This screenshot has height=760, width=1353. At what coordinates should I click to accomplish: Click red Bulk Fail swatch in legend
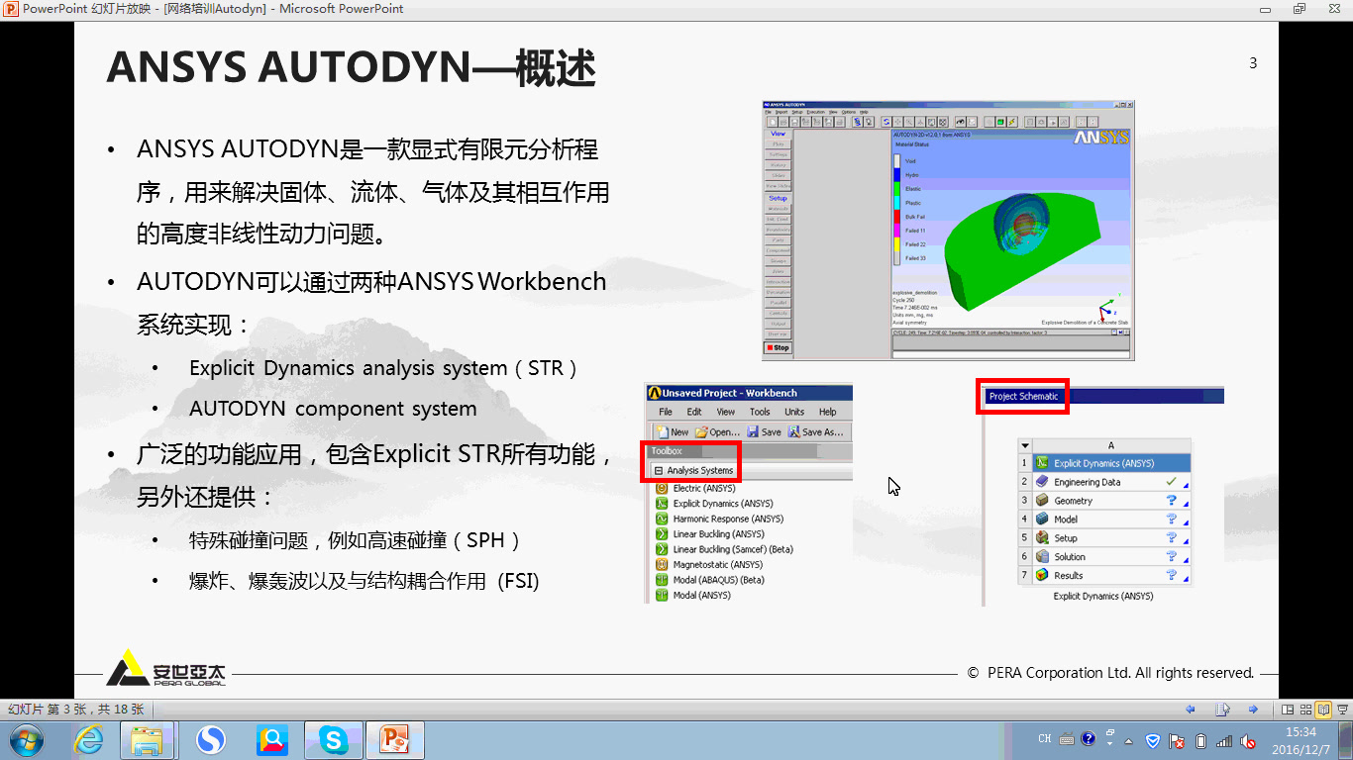(x=898, y=216)
